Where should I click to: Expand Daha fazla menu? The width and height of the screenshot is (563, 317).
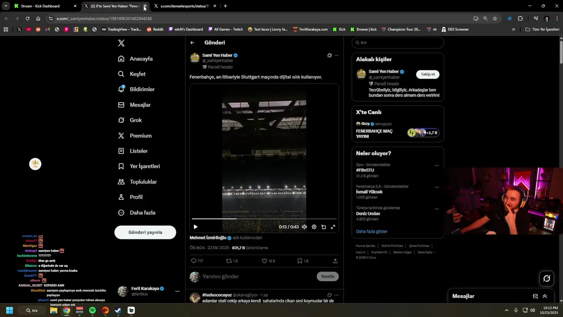coord(136,213)
